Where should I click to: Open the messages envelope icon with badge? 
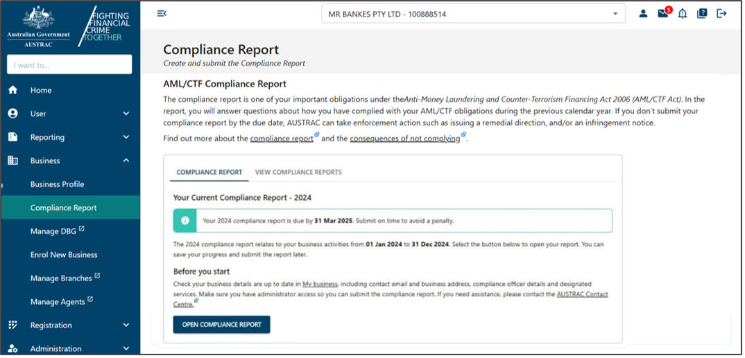click(x=664, y=12)
